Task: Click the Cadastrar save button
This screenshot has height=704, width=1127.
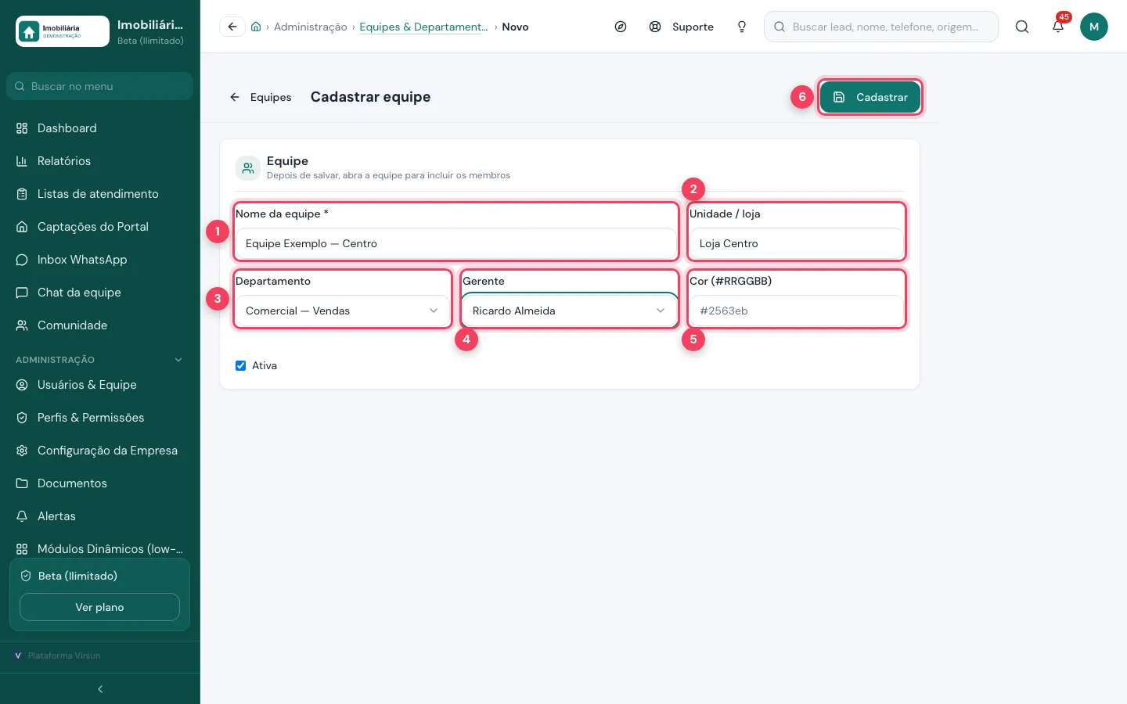Action: (870, 97)
